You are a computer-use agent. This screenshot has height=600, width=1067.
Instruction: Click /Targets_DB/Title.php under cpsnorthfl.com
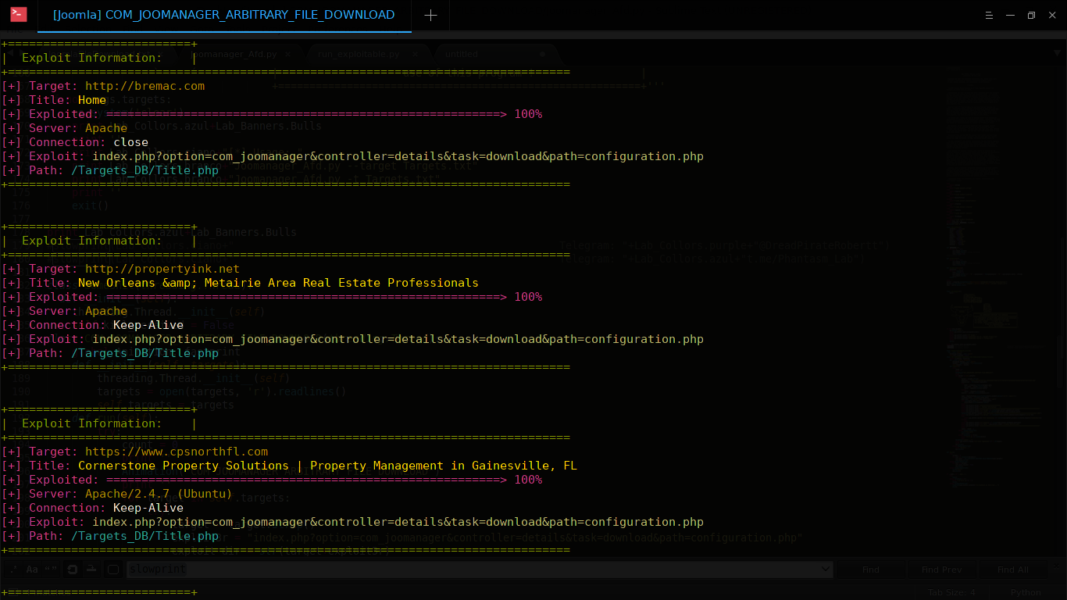(145, 536)
